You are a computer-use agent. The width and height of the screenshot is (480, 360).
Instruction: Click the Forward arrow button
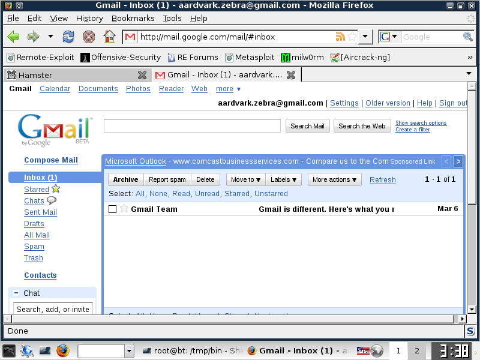click(x=34, y=37)
